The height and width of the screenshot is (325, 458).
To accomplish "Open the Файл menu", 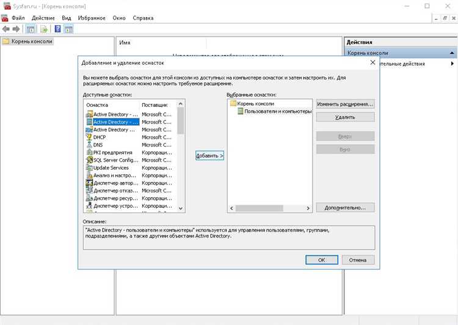I will pos(18,18).
